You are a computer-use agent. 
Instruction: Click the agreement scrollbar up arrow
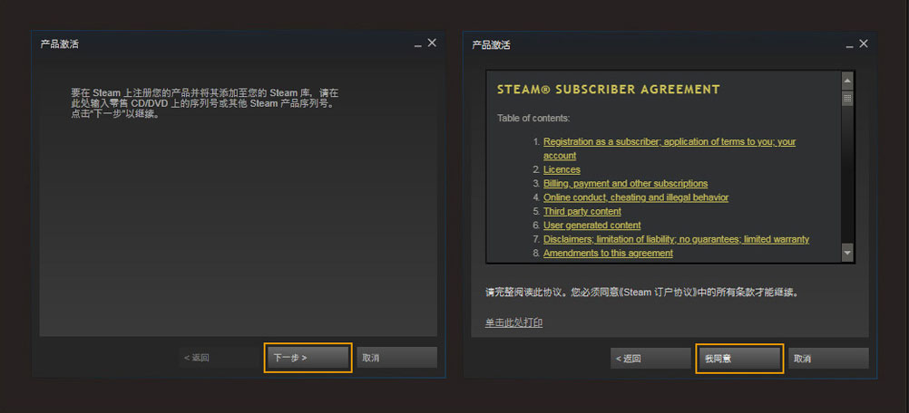pyautogui.click(x=847, y=81)
